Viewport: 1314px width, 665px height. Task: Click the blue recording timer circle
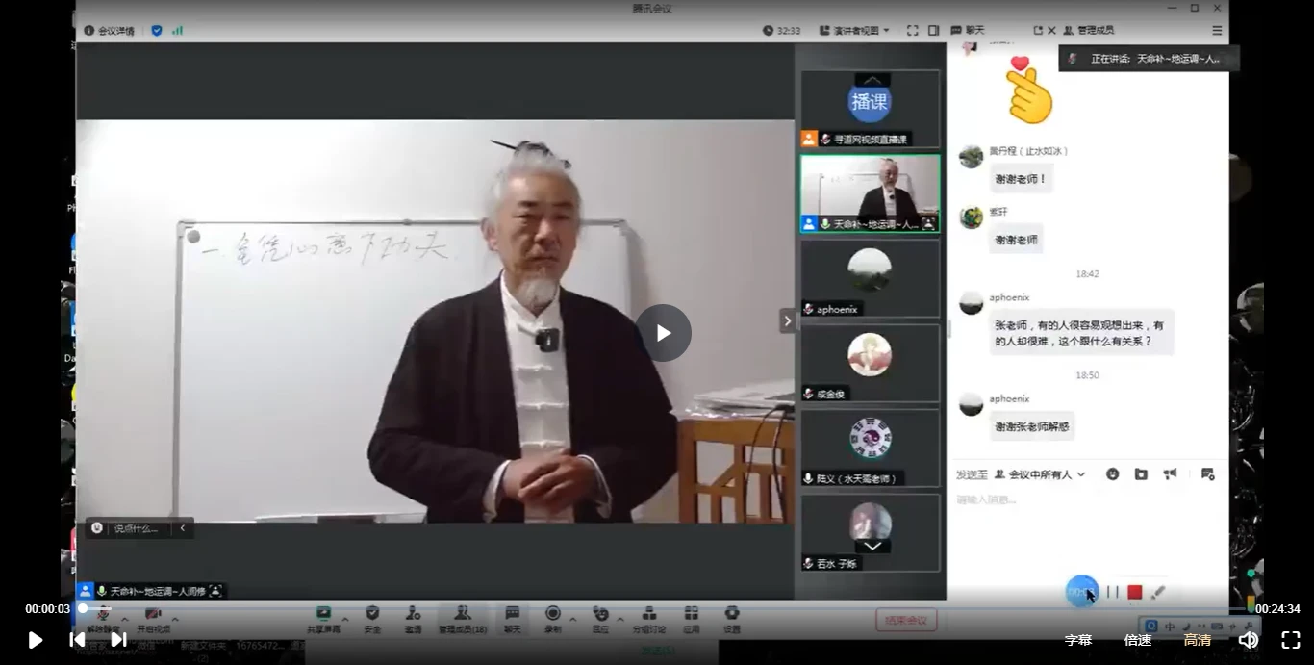click(x=1082, y=592)
